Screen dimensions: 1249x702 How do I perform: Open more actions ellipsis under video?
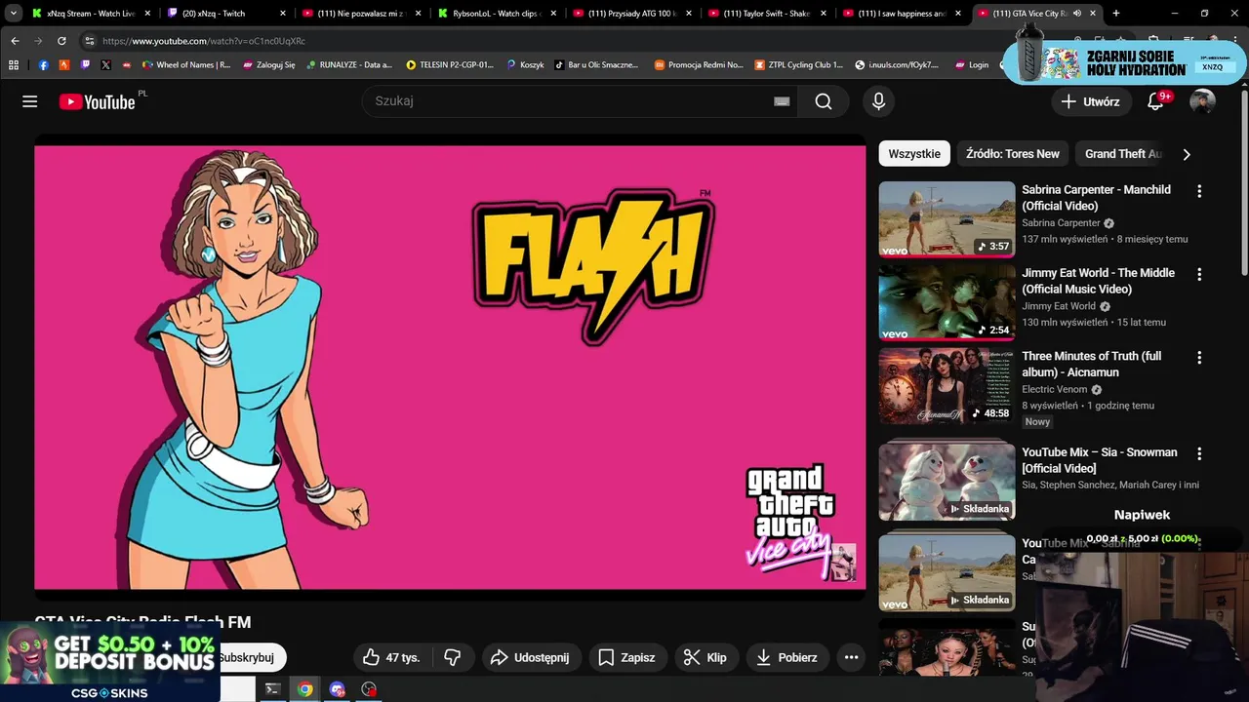[851, 657]
